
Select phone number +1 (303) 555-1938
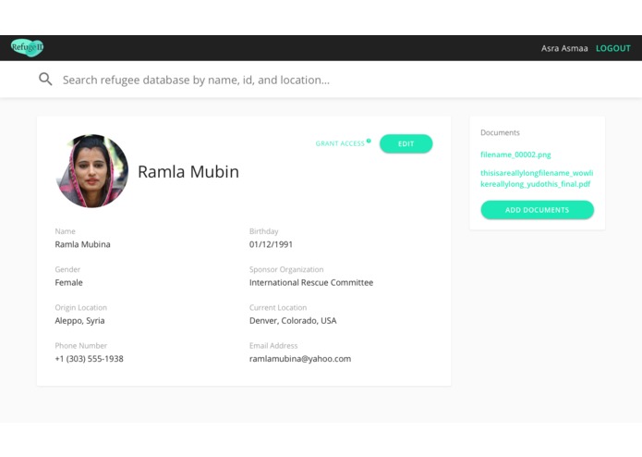(x=90, y=359)
